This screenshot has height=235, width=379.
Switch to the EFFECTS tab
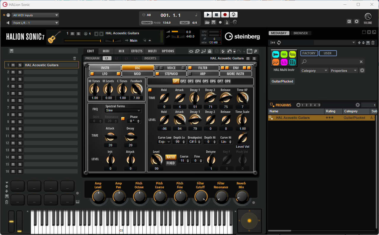137,51
